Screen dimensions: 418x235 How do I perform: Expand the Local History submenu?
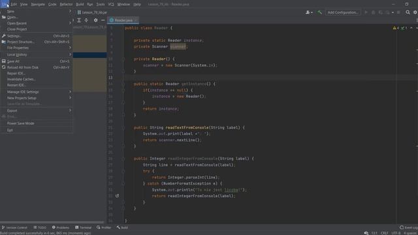[x=37, y=55]
